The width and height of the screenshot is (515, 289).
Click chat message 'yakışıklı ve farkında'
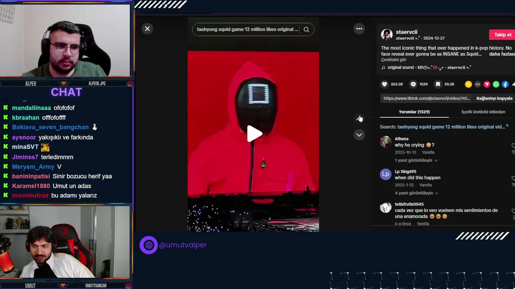pyautogui.click(x=66, y=137)
